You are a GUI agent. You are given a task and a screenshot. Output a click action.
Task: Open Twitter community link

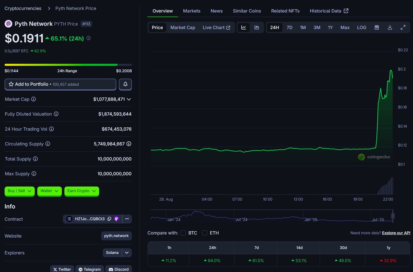pyautogui.click(x=62, y=269)
